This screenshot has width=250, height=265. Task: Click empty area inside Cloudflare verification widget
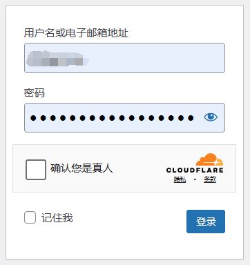(138, 169)
